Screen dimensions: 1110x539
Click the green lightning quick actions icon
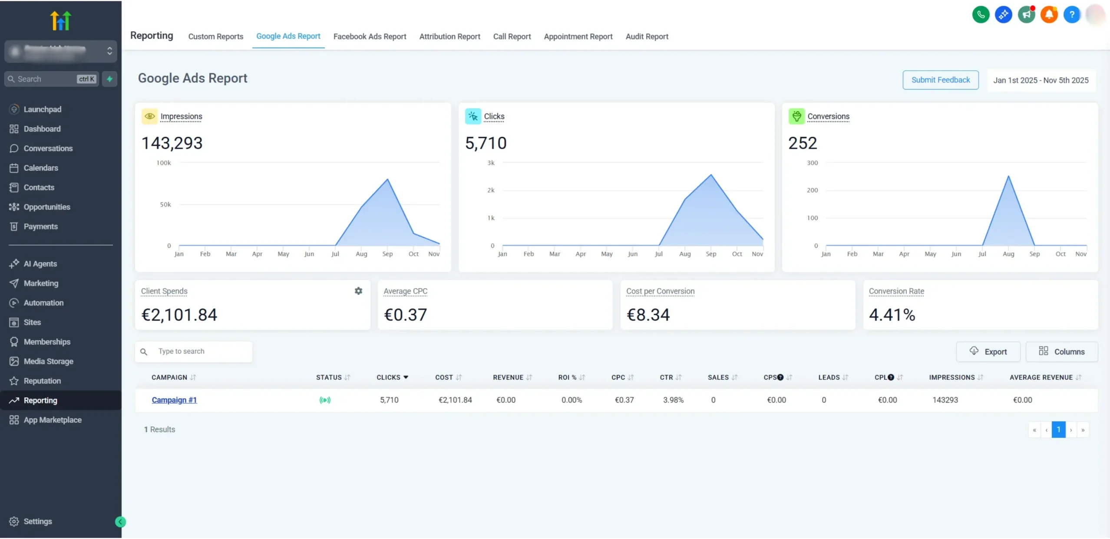(x=110, y=79)
